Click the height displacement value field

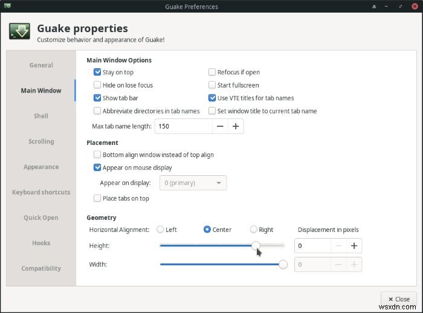tap(312, 246)
